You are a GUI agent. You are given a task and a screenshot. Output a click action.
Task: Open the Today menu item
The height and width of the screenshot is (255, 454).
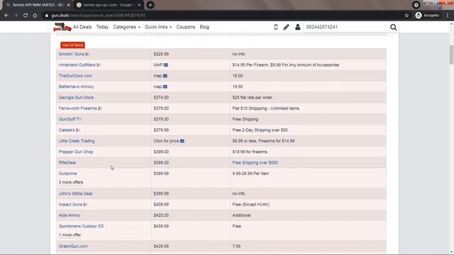102,27
